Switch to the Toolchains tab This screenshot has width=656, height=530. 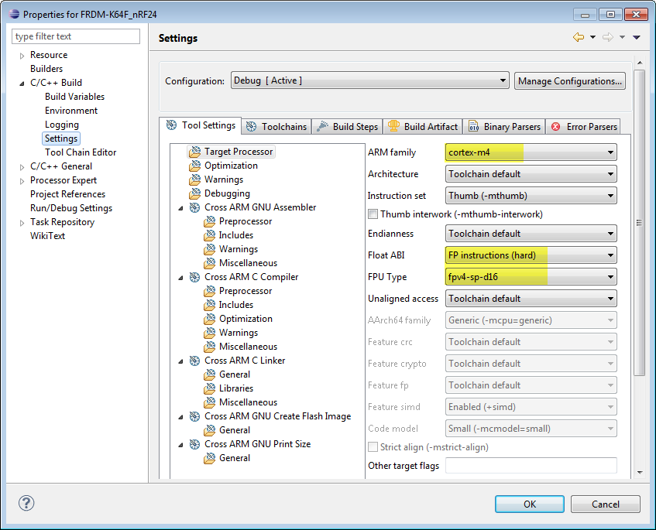pos(276,127)
